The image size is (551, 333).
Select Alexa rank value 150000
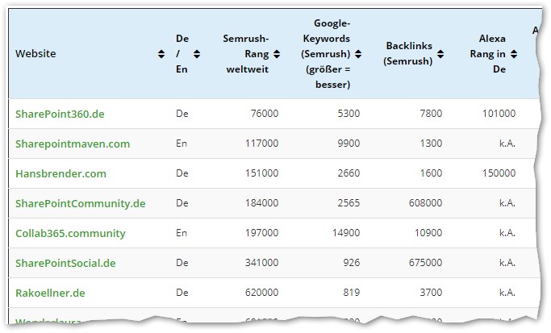[x=499, y=173]
